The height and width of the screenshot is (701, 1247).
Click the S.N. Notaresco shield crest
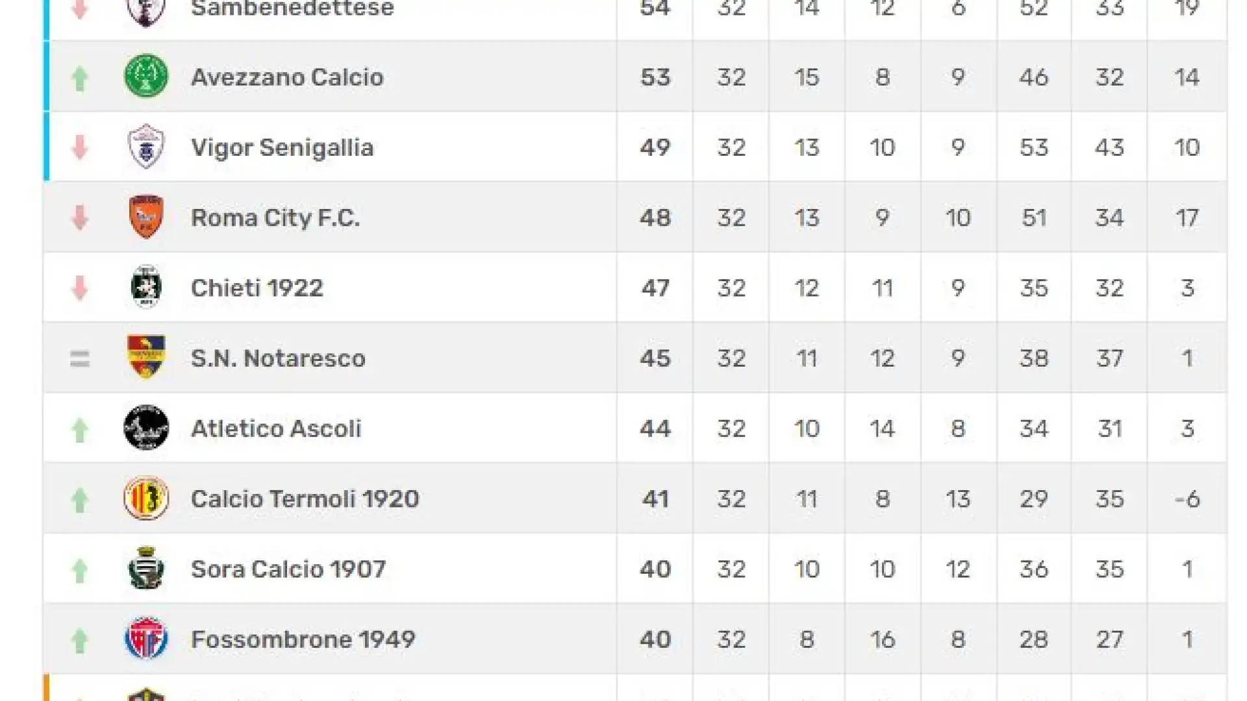click(146, 357)
